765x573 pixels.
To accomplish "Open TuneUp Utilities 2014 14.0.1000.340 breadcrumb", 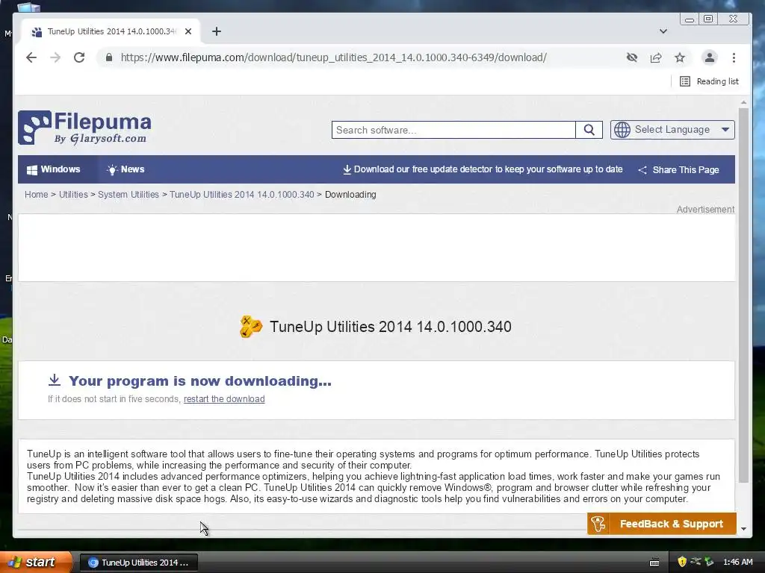I will coord(241,195).
